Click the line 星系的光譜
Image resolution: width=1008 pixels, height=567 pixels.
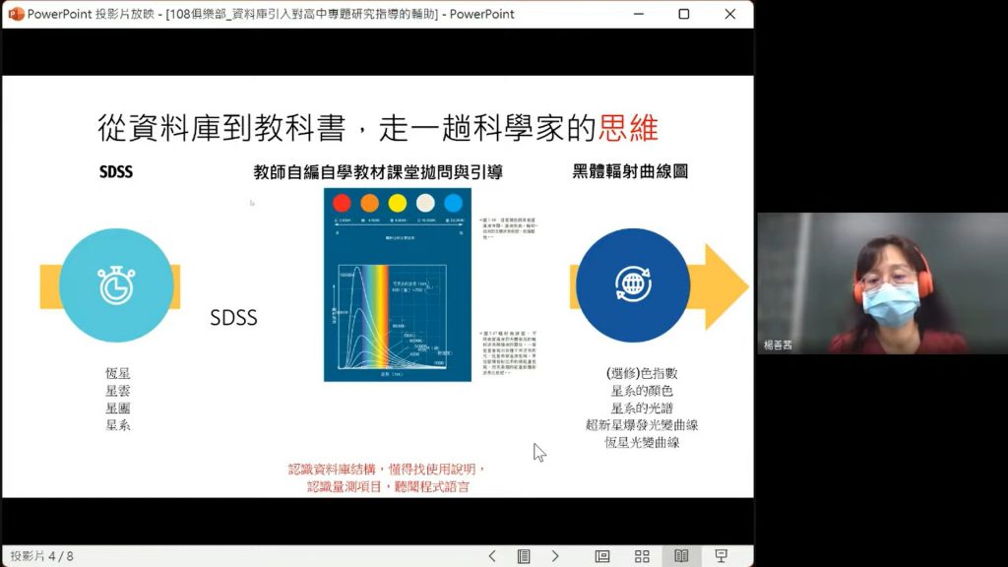pyautogui.click(x=642, y=408)
